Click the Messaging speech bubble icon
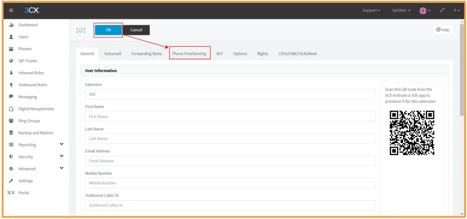This screenshot has width=467, height=219. tap(11, 97)
